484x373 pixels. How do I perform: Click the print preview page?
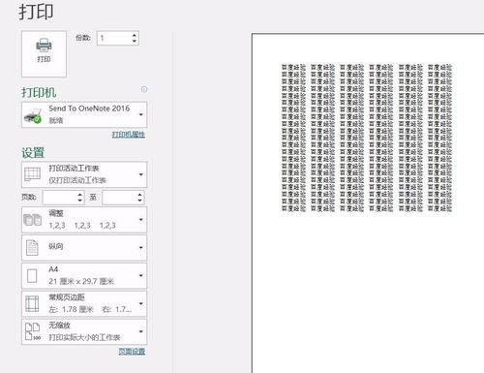[368, 203]
